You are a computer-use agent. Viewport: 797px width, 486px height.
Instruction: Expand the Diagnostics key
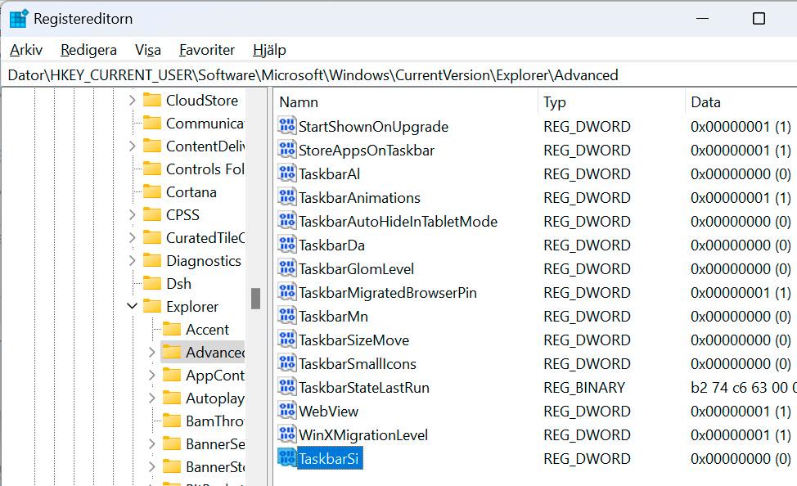tap(133, 260)
